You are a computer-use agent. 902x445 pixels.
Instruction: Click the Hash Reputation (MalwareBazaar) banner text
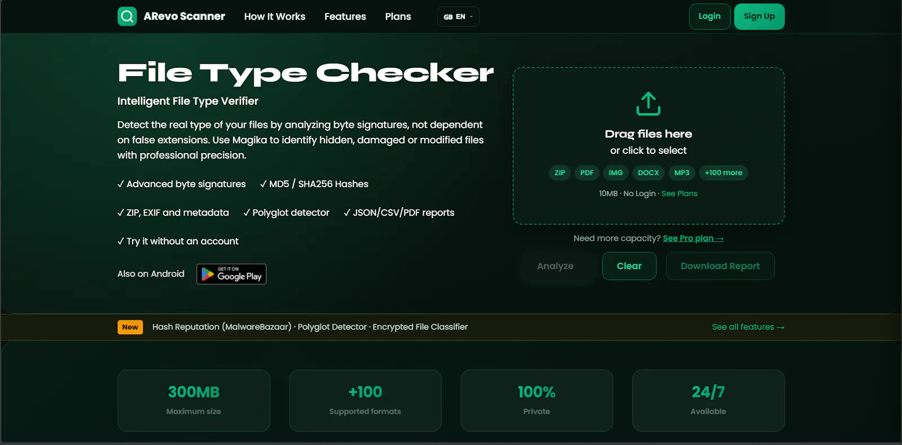click(x=222, y=327)
